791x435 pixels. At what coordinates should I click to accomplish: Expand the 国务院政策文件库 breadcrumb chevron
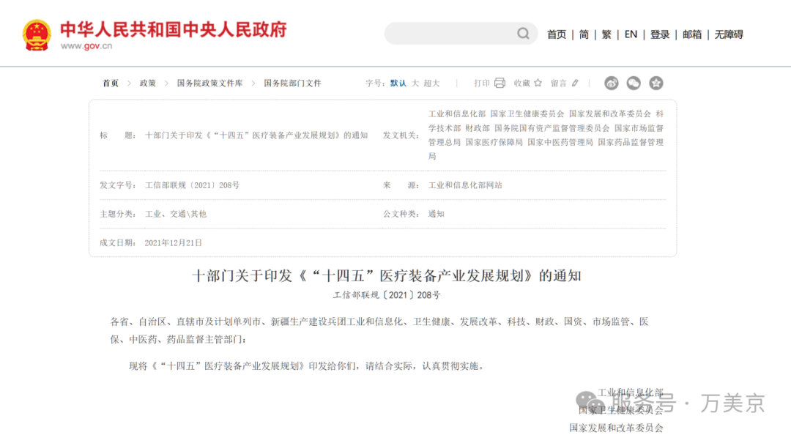253,83
